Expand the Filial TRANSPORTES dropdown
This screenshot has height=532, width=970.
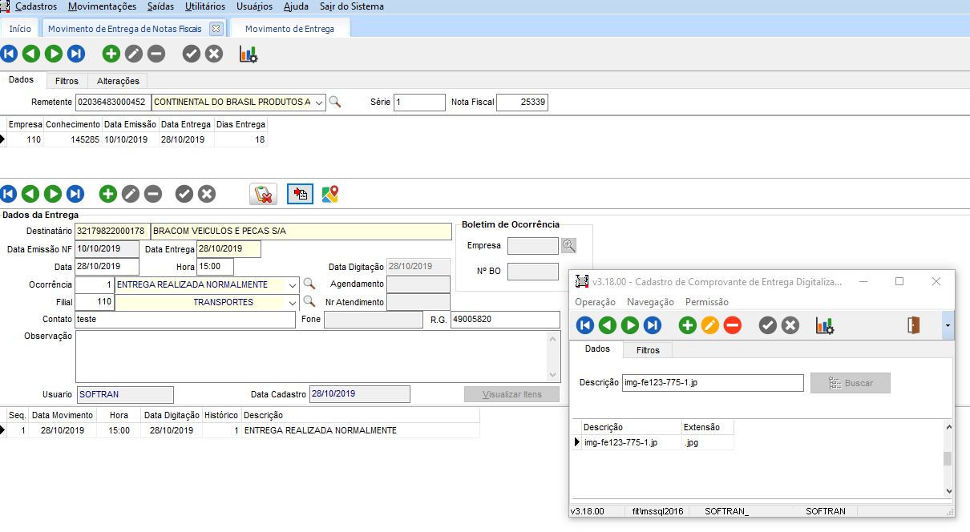point(292,303)
